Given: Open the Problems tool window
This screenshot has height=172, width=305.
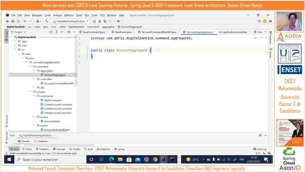Looking at the screenshot, I should [x=42, y=149].
